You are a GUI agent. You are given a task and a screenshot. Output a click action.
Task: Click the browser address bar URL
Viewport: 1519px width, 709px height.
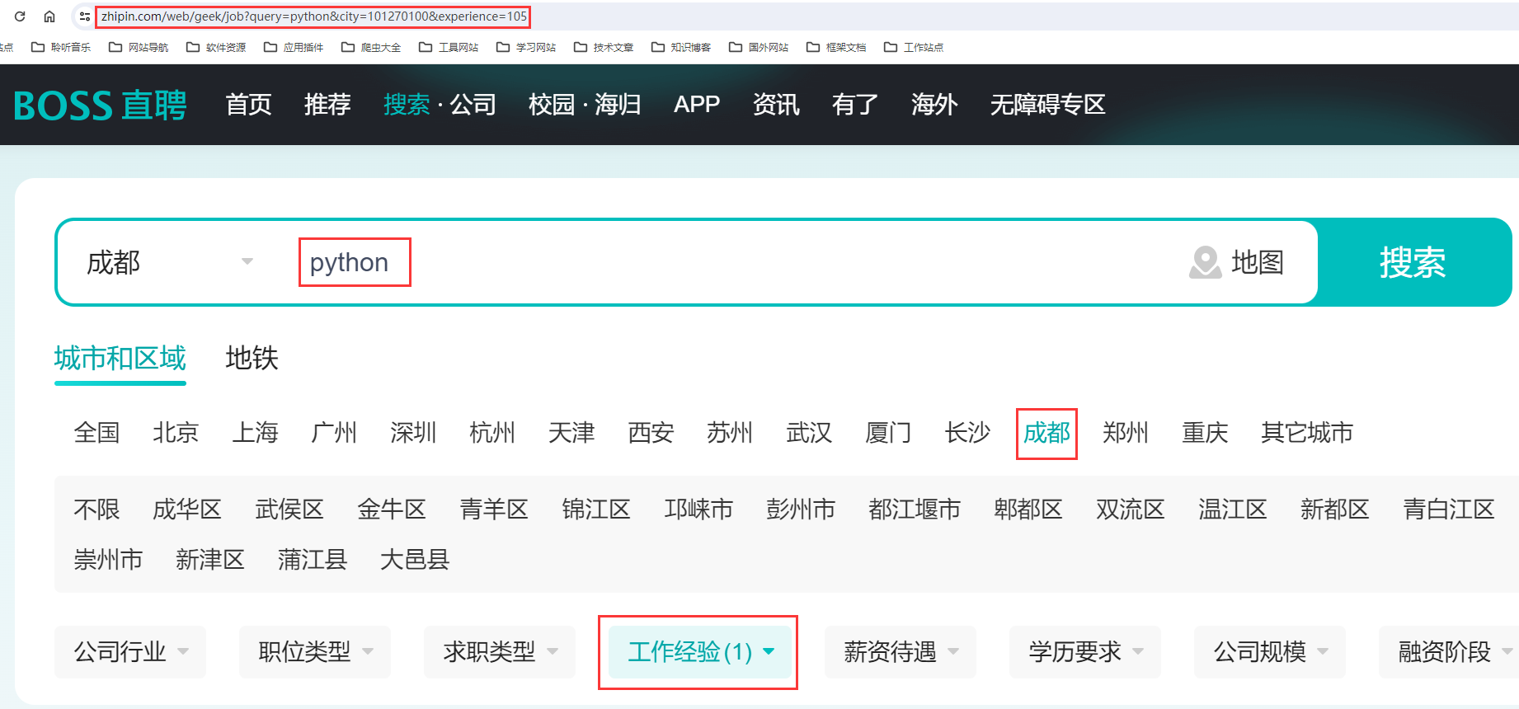coord(313,16)
